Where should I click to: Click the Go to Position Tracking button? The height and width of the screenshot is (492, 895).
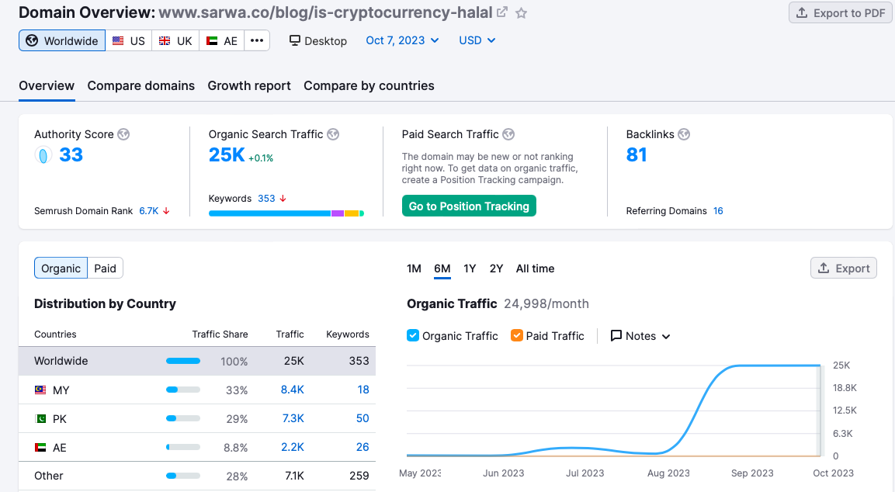[469, 206]
